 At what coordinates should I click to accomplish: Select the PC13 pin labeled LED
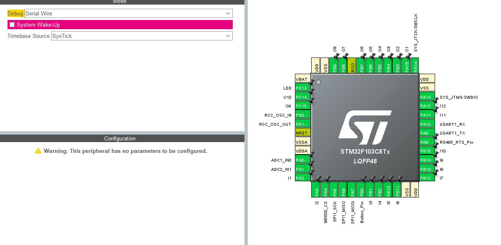point(303,88)
